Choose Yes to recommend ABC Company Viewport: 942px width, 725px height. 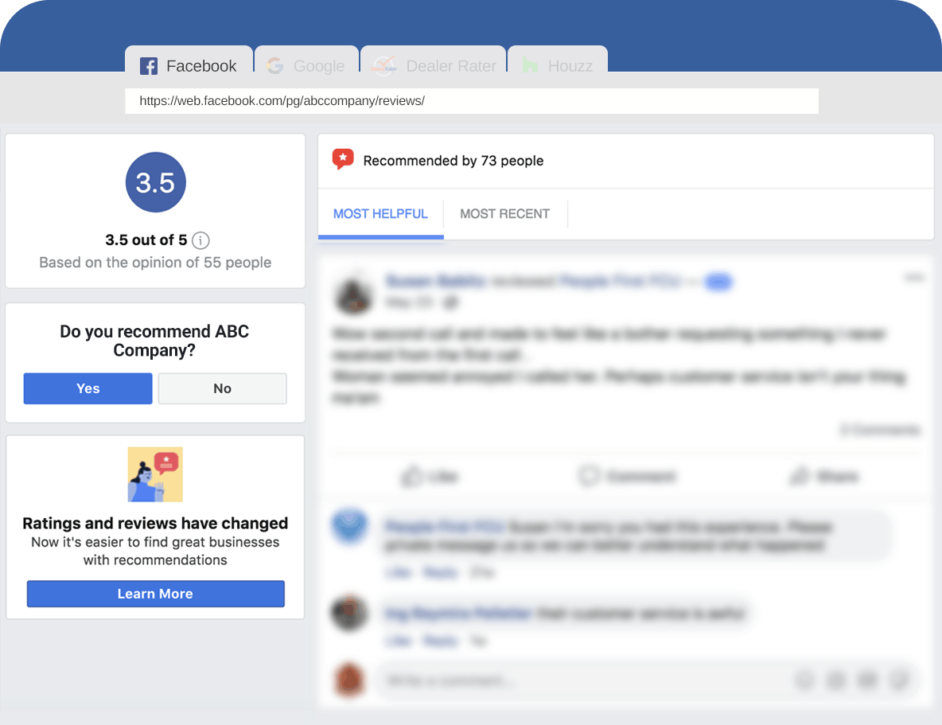pos(88,388)
